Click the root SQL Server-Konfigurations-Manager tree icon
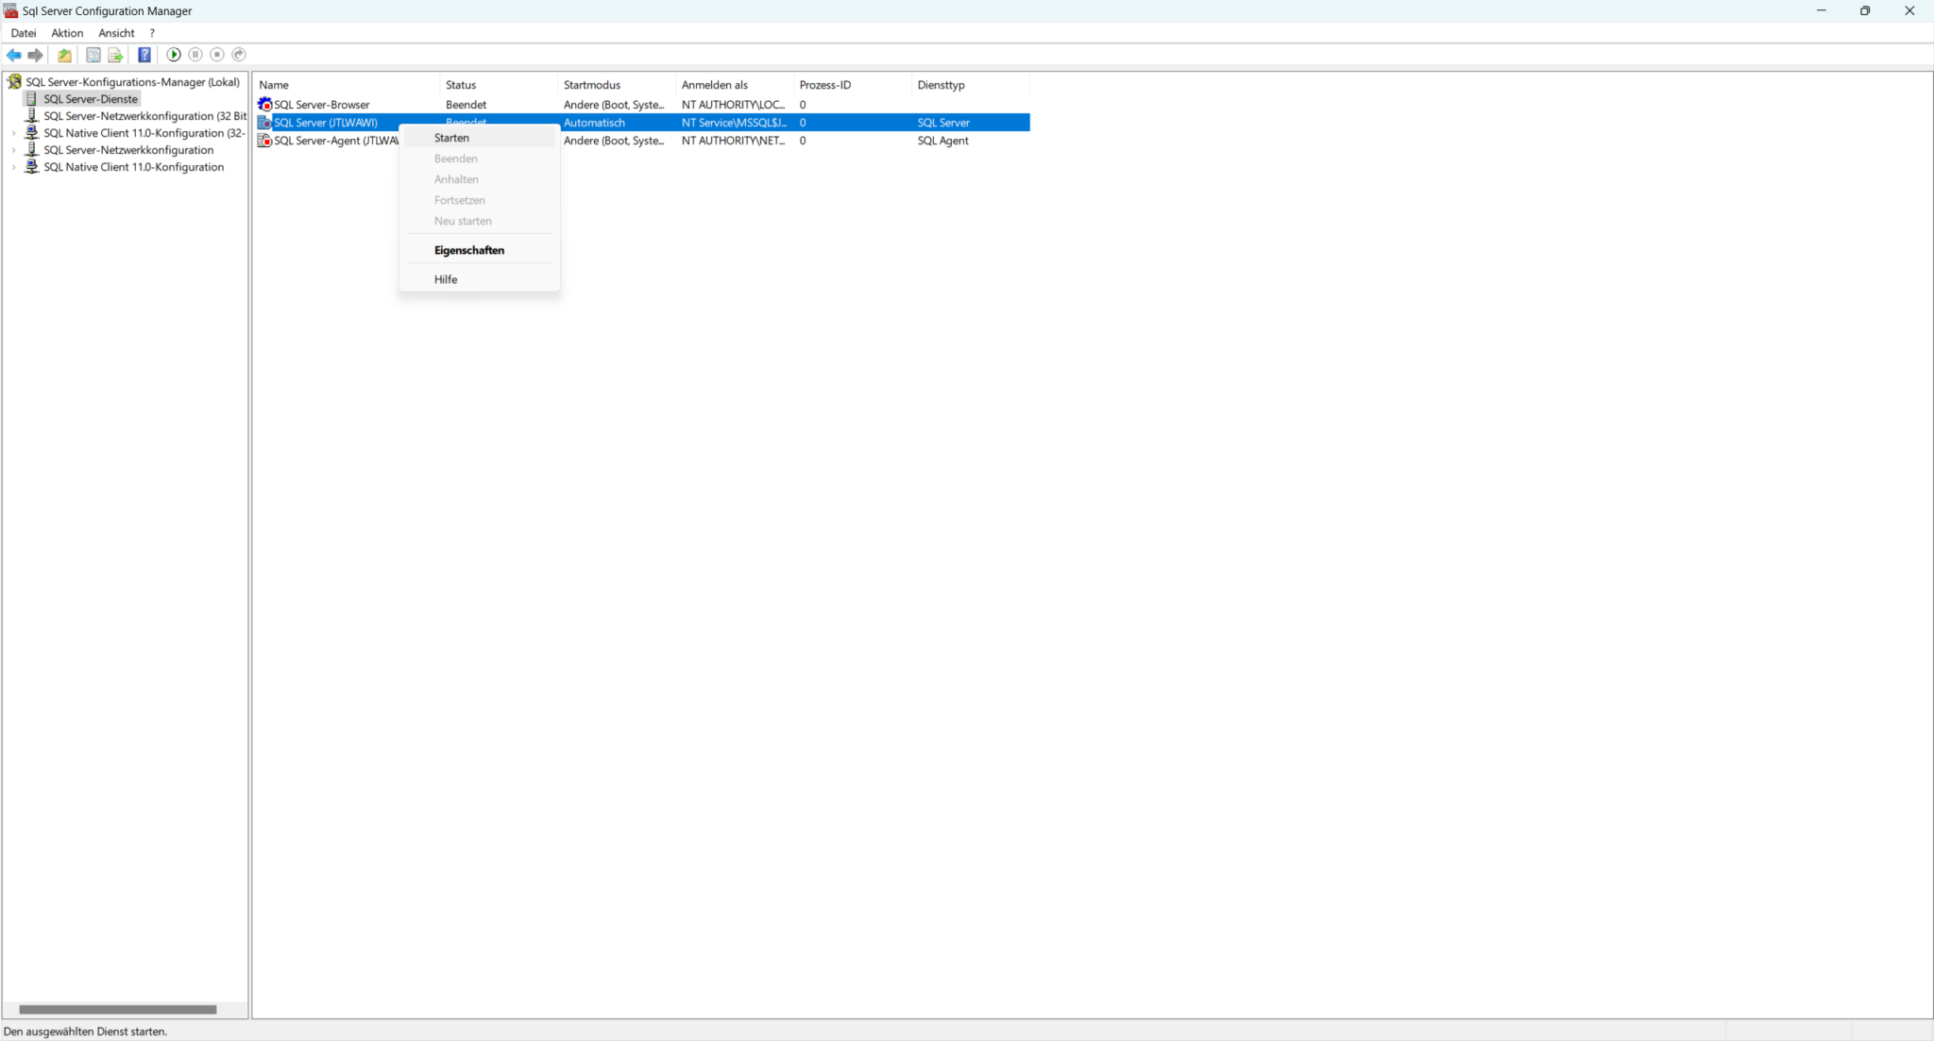 pyautogui.click(x=14, y=82)
